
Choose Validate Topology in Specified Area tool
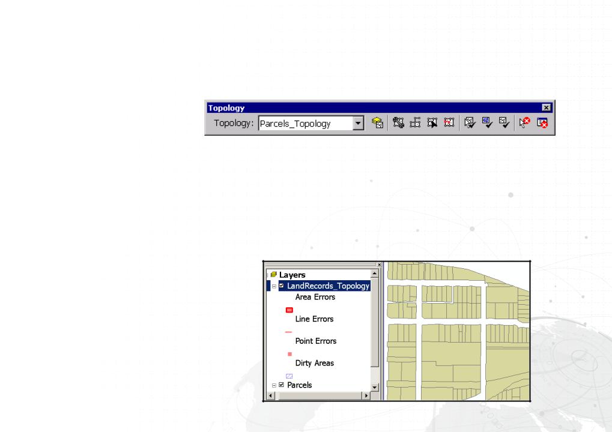[x=470, y=123]
